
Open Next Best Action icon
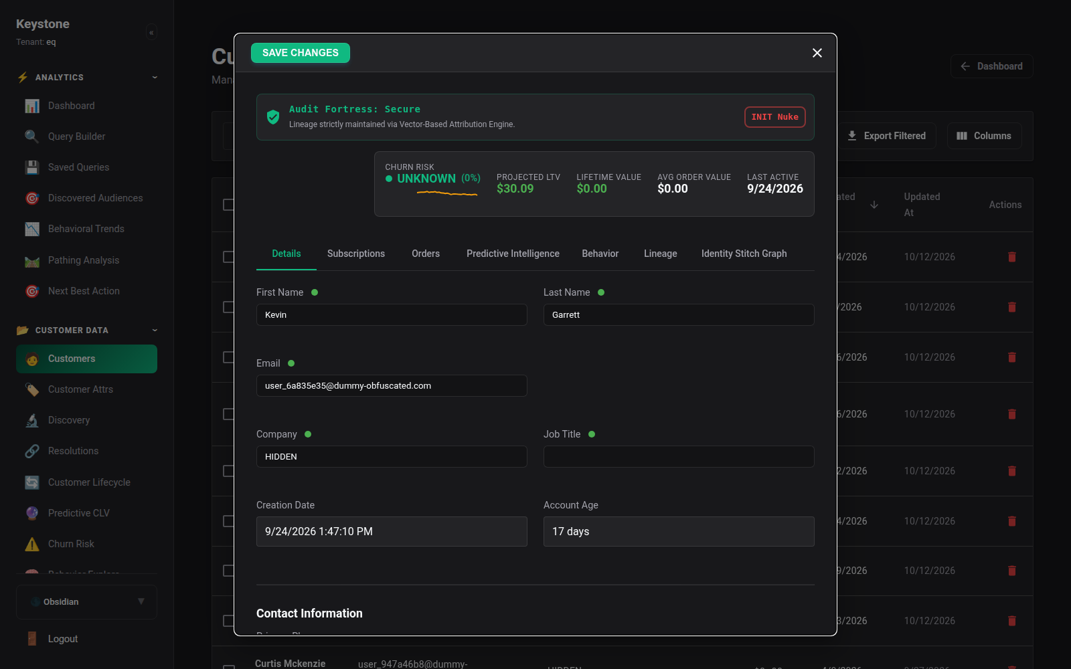(32, 291)
